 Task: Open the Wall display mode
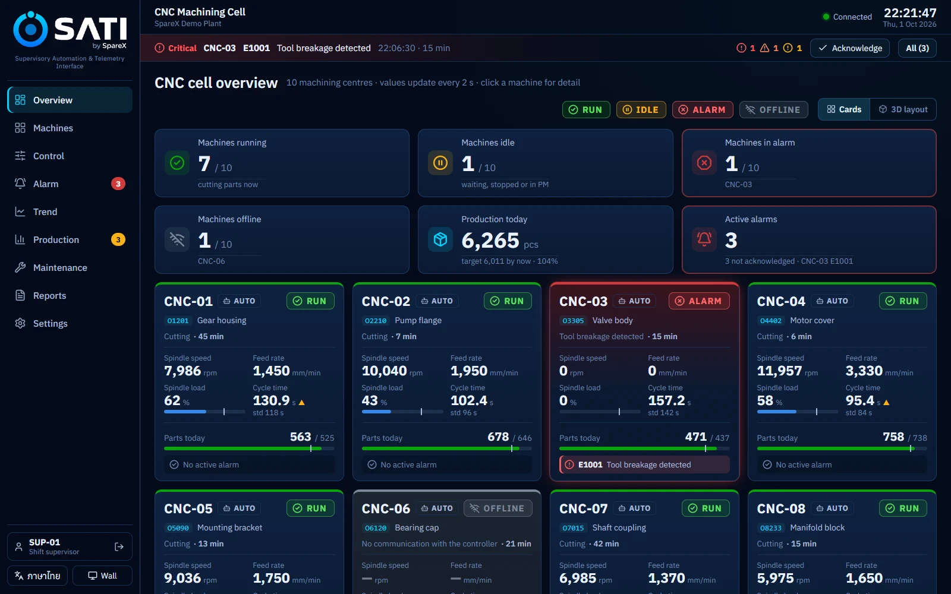pyautogui.click(x=102, y=576)
